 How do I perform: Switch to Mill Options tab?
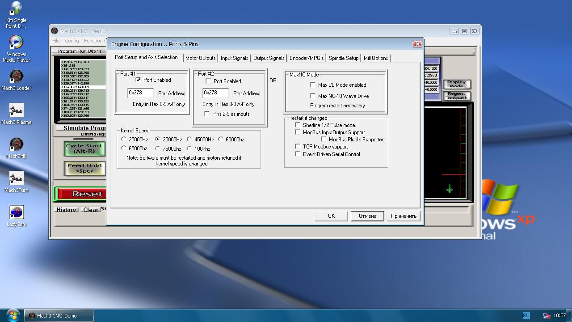coord(376,58)
